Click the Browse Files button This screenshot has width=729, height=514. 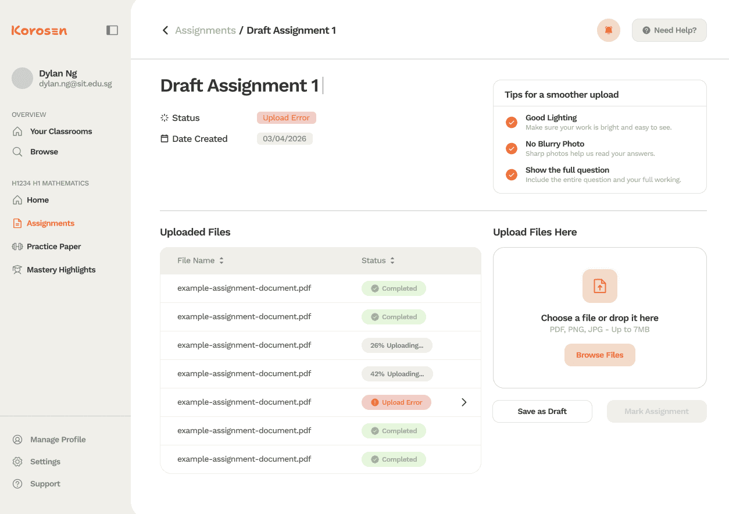(x=599, y=355)
